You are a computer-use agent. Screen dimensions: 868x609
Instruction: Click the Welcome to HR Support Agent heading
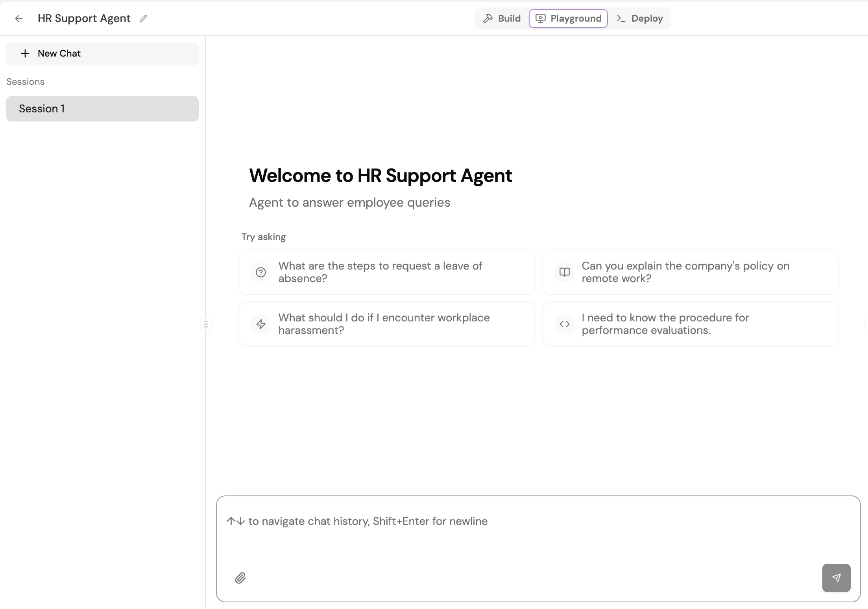point(380,176)
